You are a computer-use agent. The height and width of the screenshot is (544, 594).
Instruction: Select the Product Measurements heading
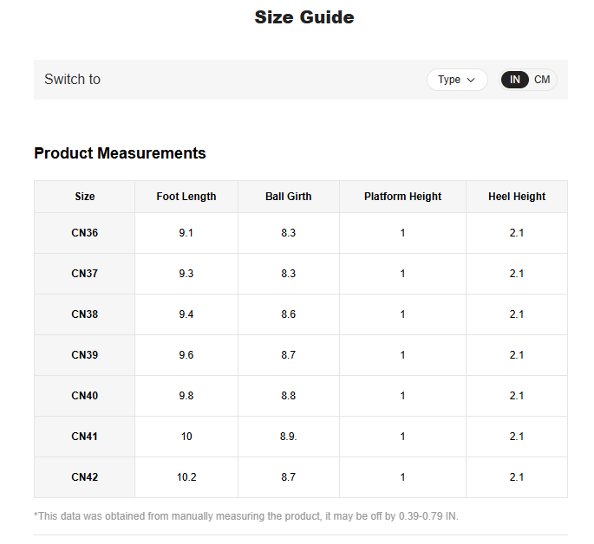click(x=120, y=153)
